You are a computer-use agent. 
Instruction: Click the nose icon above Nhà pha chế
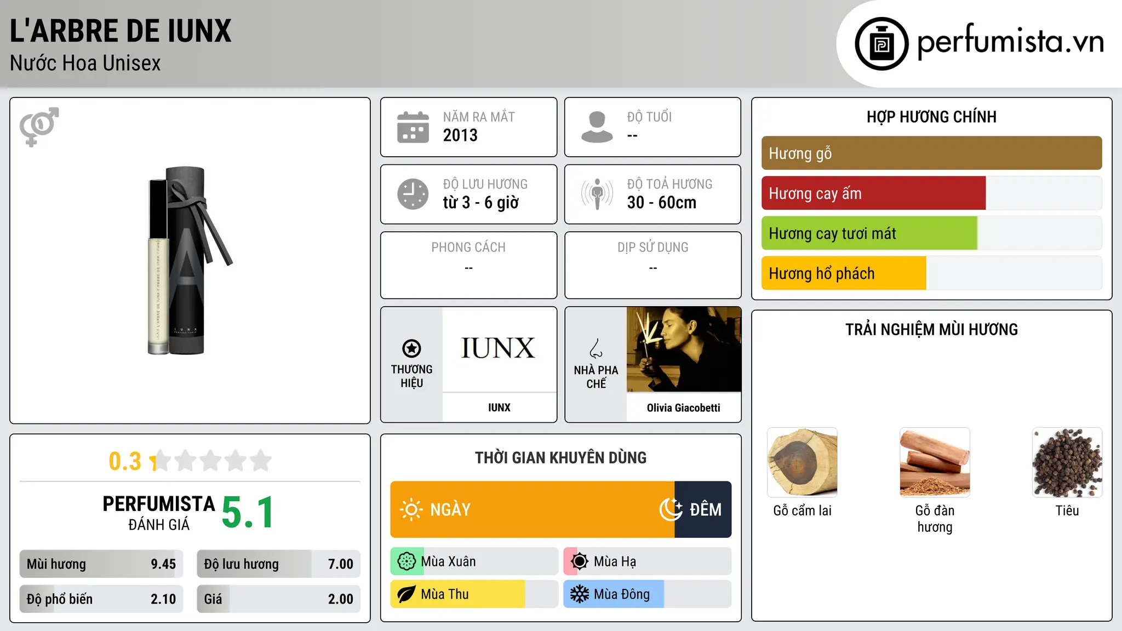click(596, 348)
